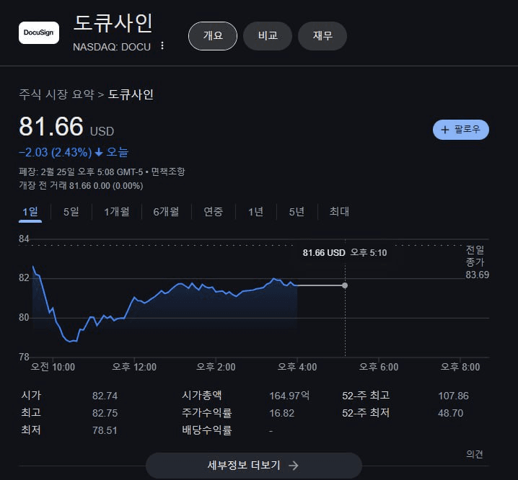Screen dimensions: 518x480
Task: Switch chart range to 연중
Action: [214, 212]
